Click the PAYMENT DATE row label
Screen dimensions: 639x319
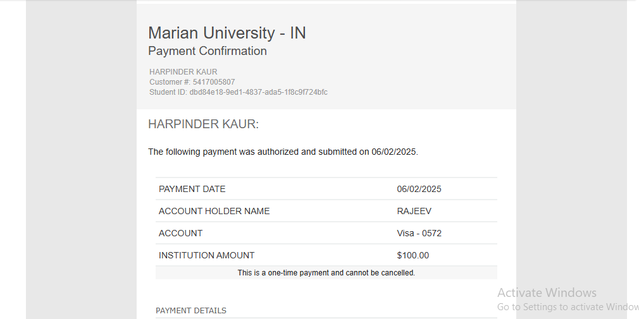pos(192,190)
